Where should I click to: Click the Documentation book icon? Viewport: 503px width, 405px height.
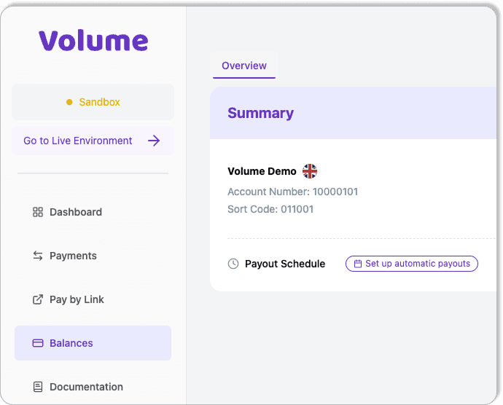coord(38,387)
